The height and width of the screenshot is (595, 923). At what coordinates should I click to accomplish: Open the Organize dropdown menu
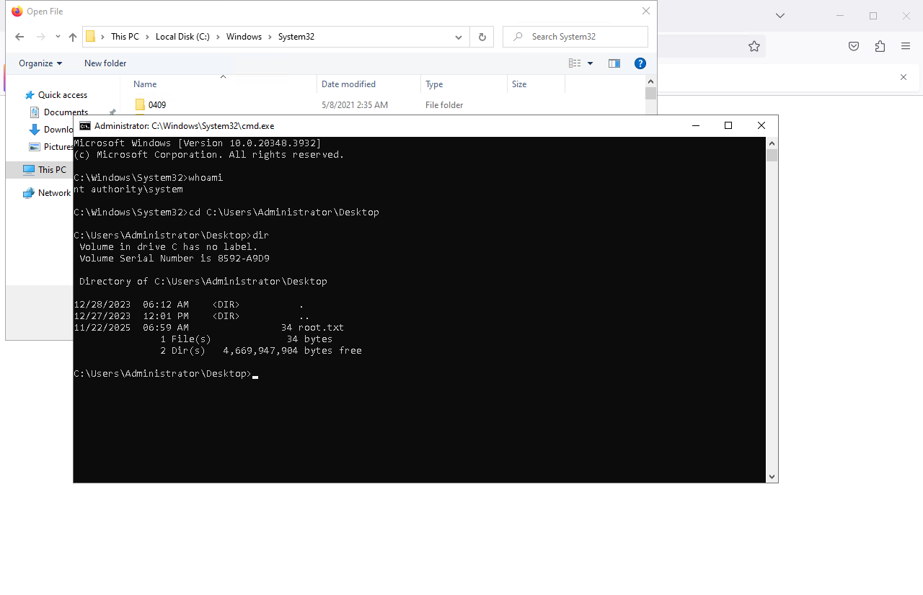click(x=40, y=63)
